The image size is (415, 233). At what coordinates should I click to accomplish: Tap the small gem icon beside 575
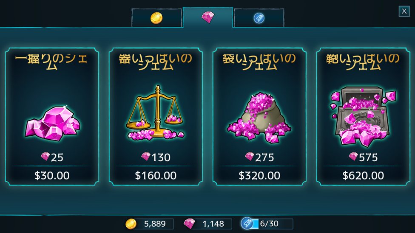pyautogui.click(x=353, y=157)
